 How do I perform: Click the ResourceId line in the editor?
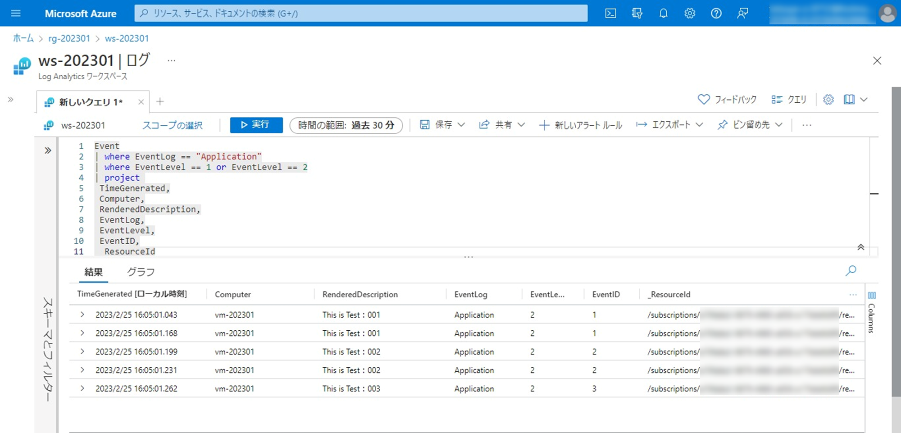pyautogui.click(x=130, y=251)
